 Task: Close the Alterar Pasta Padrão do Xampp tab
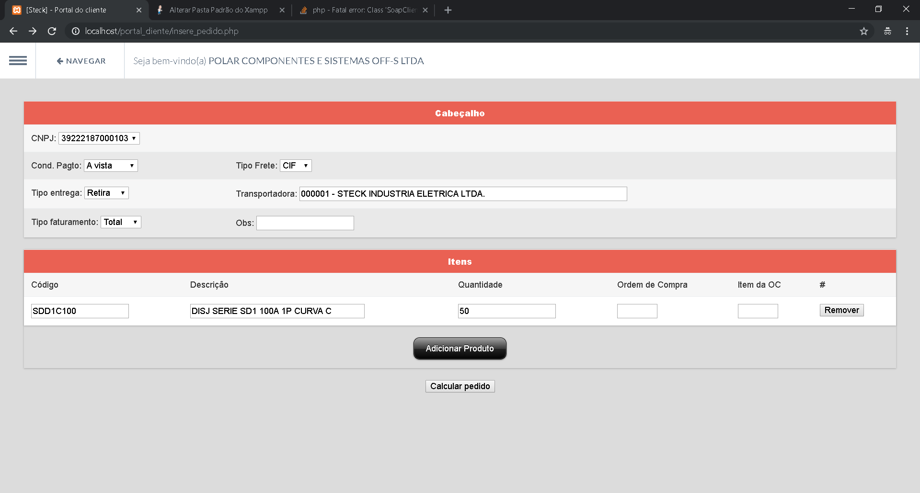point(282,10)
